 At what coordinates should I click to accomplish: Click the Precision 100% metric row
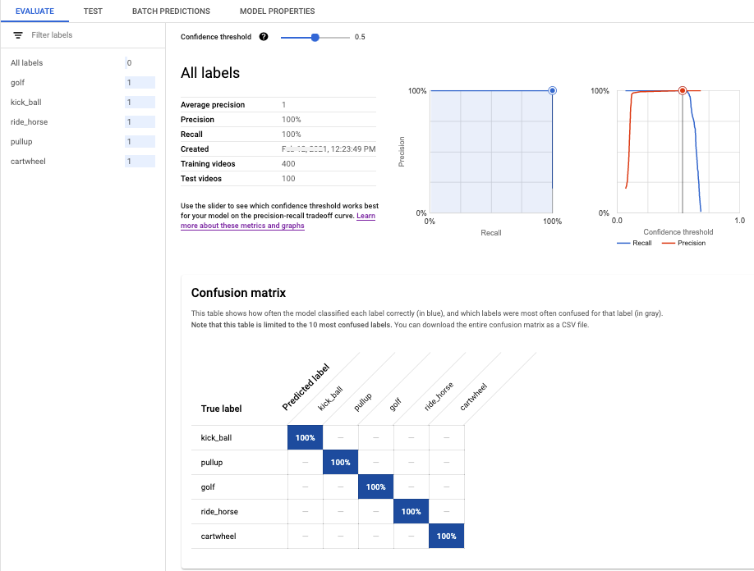(278, 120)
